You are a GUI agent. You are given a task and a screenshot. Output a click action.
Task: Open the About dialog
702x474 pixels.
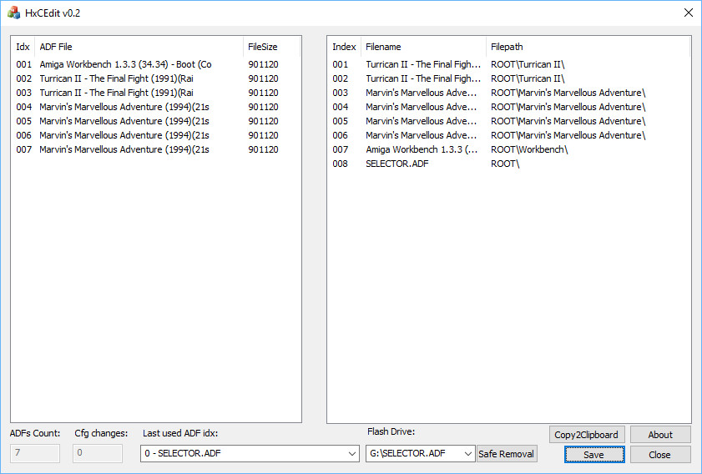click(x=660, y=435)
